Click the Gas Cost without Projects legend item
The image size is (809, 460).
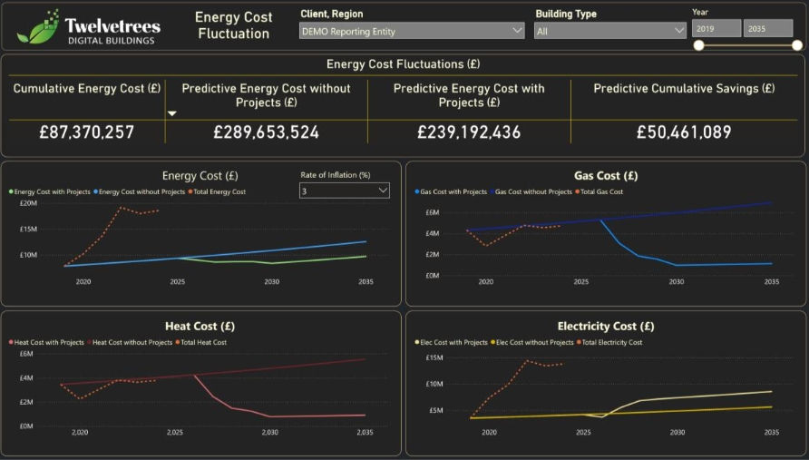click(531, 191)
